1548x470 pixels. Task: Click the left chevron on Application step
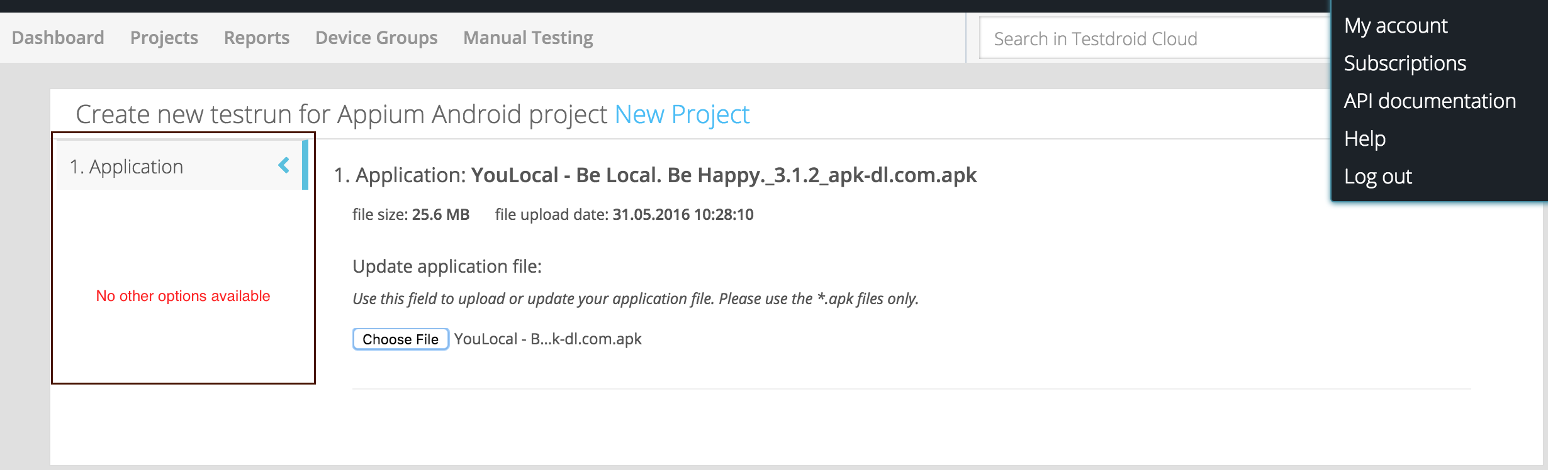pyautogui.click(x=284, y=165)
